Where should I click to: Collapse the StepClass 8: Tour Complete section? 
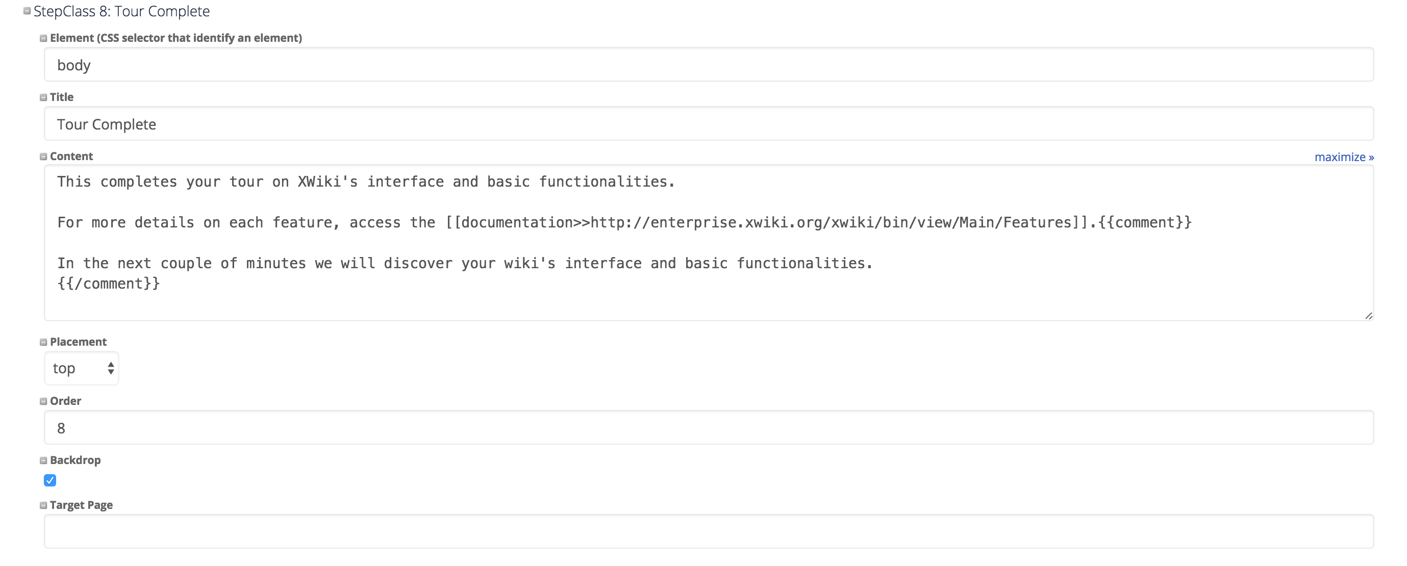(27, 11)
